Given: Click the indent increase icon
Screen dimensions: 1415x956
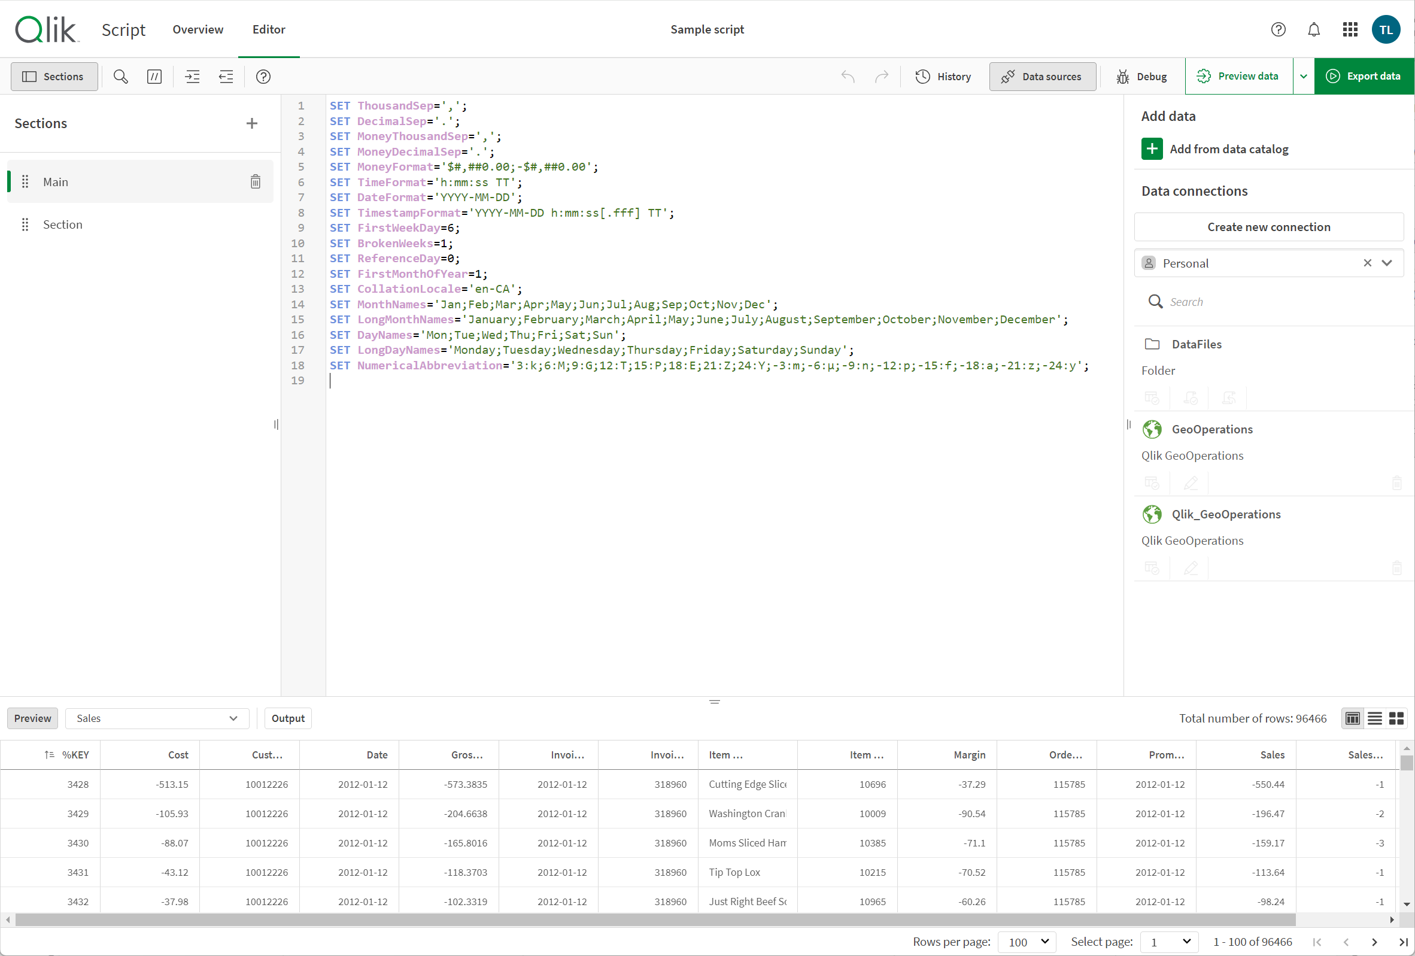Looking at the screenshot, I should pos(192,76).
